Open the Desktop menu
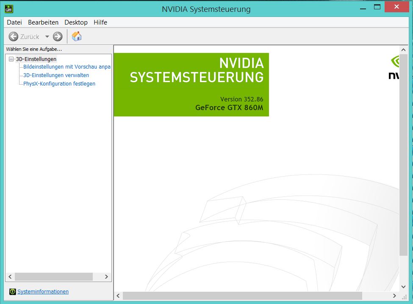The height and width of the screenshot is (304, 413). pos(76,22)
